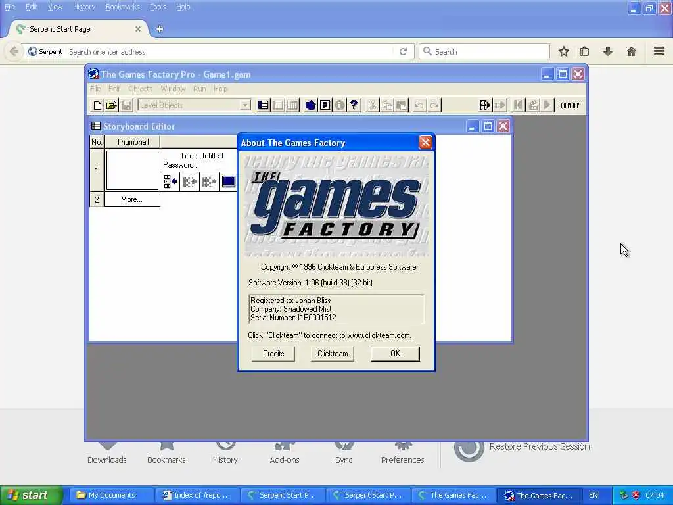This screenshot has height=505, width=673.
Task: Click the Copy toolbar icon
Action: (386, 105)
